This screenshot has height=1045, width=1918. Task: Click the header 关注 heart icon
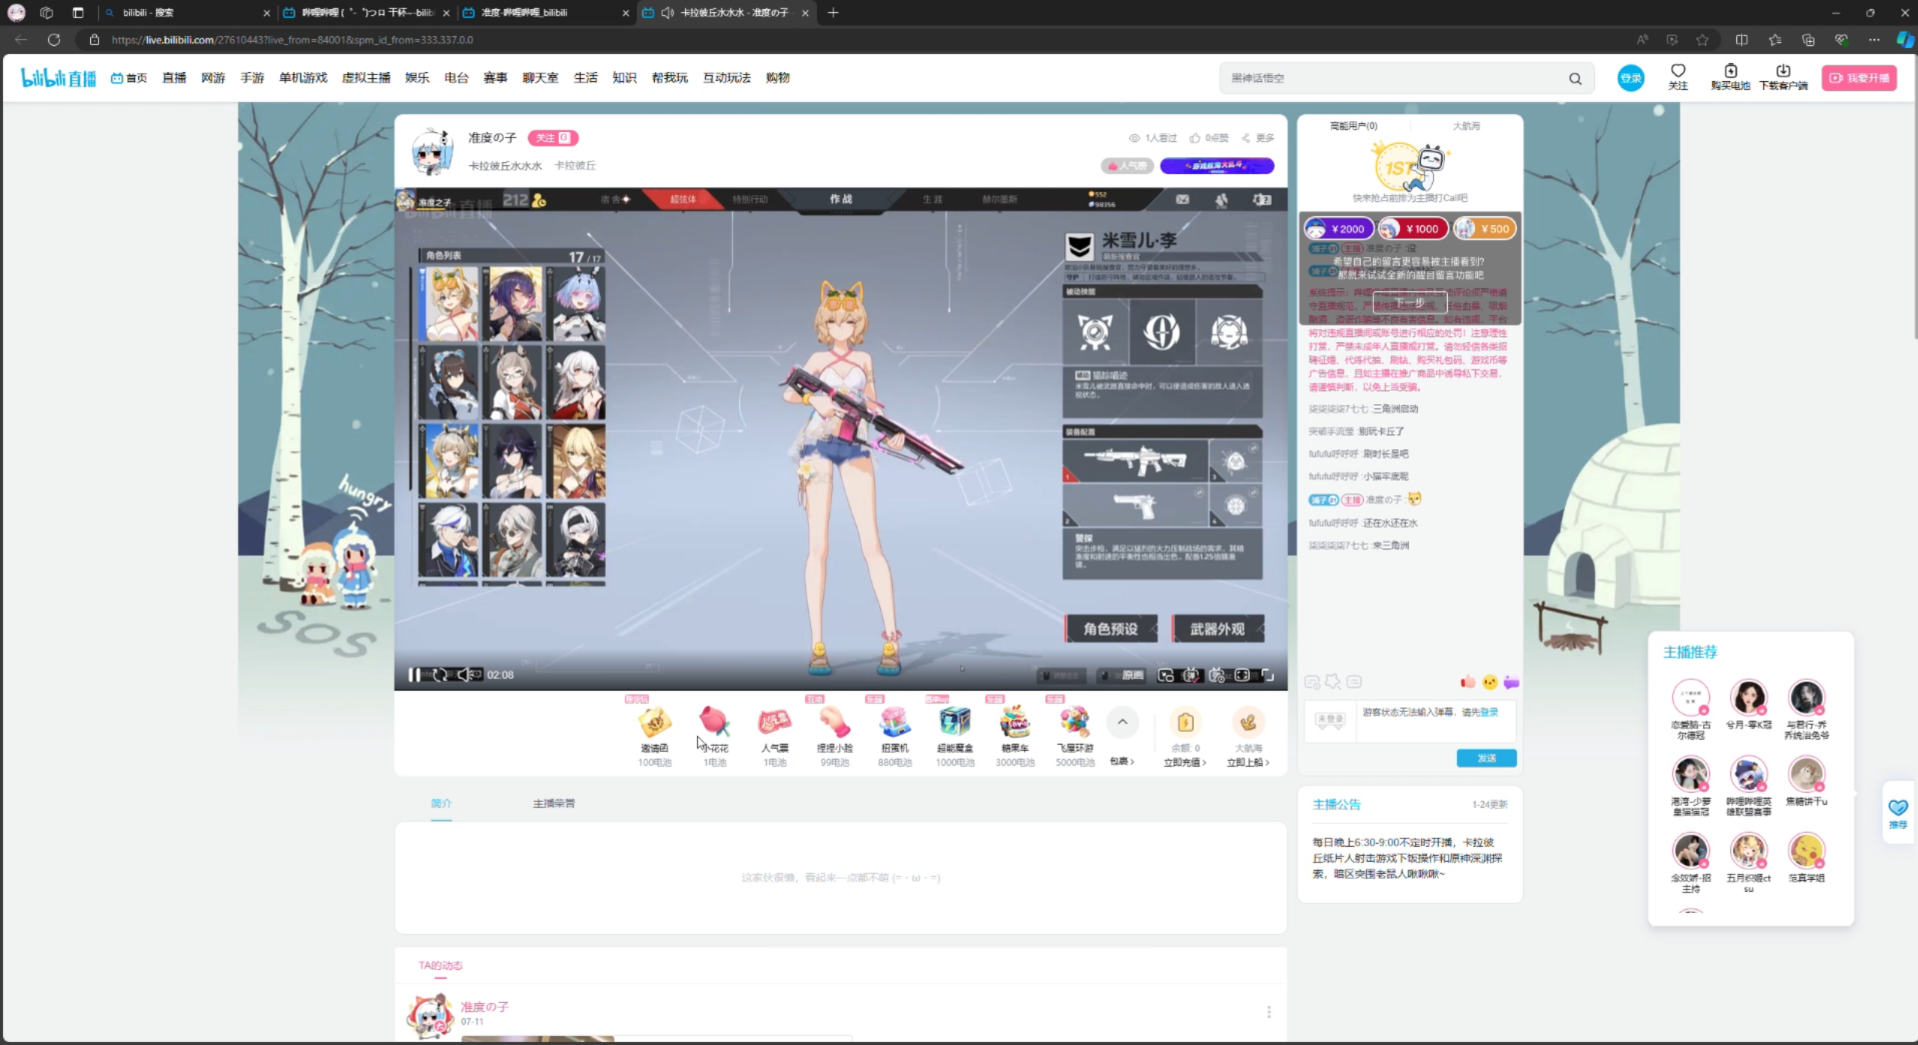click(1678, 77)
